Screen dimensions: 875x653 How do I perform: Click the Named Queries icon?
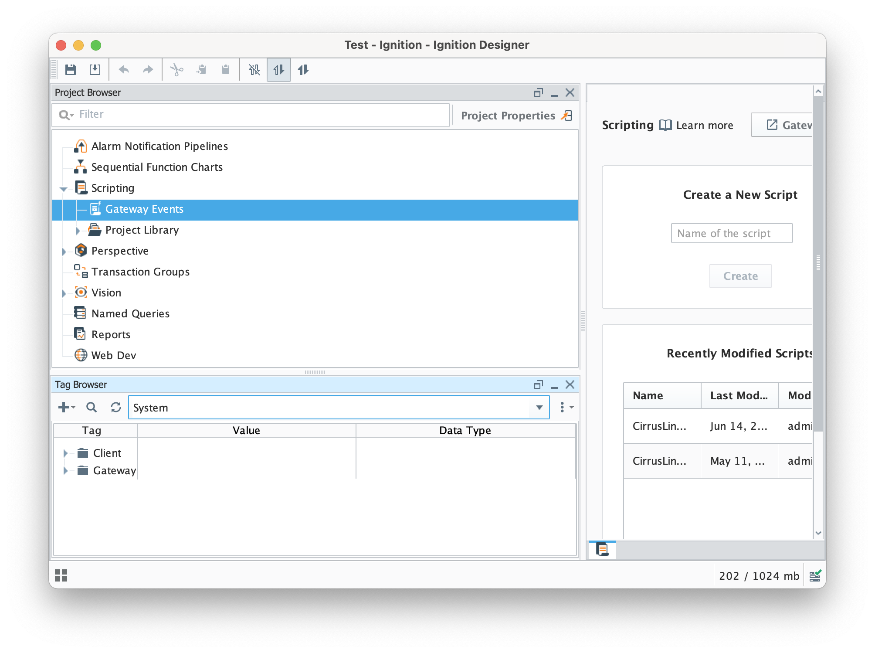pyautogui.click(x=81, y=313)
